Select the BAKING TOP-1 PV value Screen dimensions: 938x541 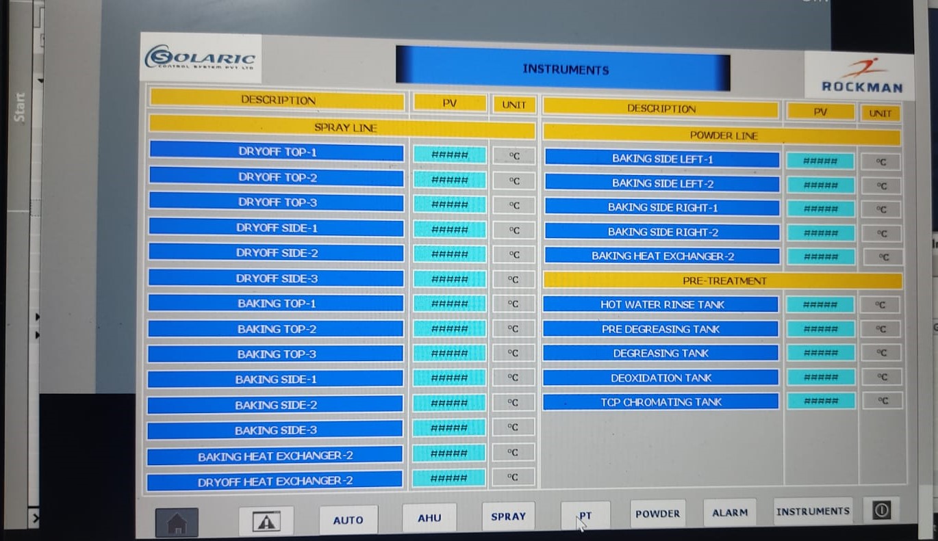click(450, 304)
